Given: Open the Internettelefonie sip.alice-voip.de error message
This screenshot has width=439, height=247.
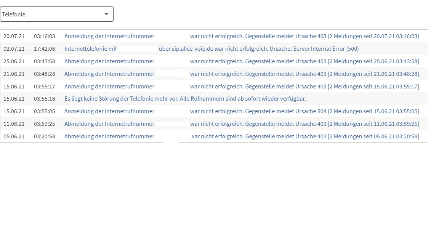Looking at the screenshot, I should pos(211,49).
